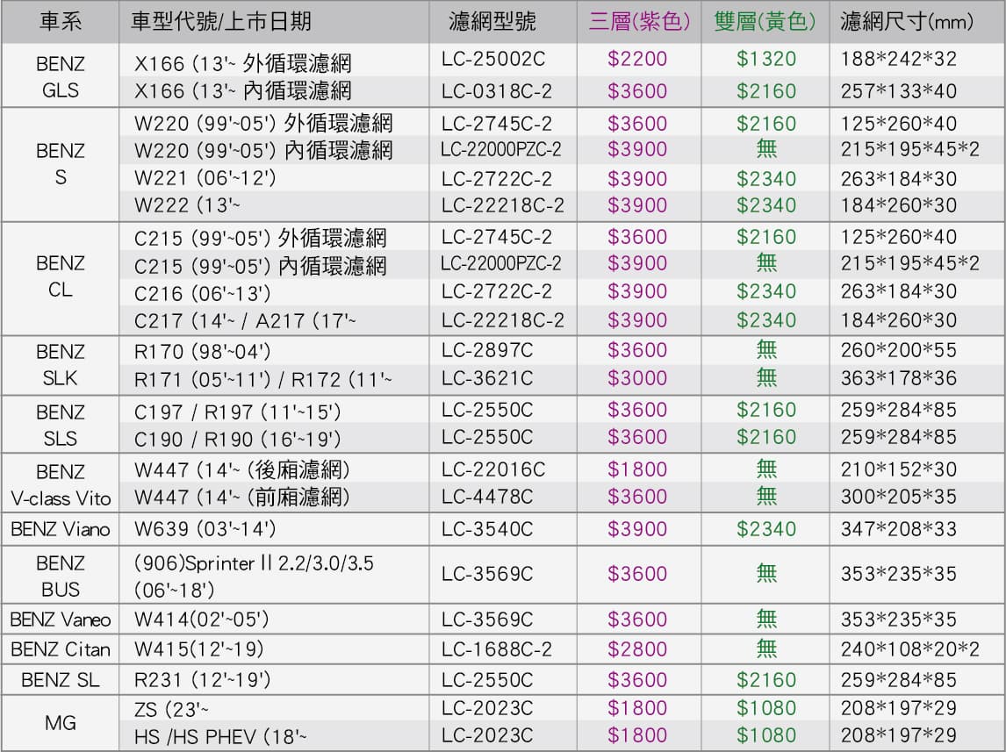
Task: Click the purple 三層(紫色) header
Action: point(639,22)
